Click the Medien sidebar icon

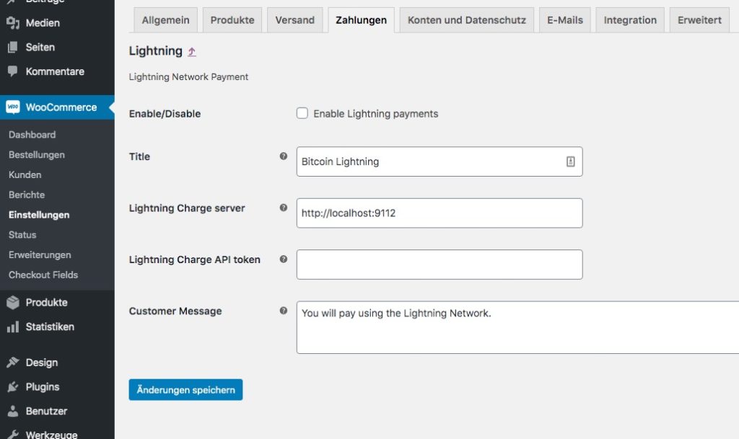[13, 22]
